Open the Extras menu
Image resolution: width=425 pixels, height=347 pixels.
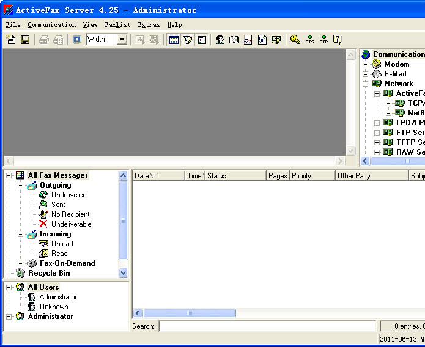click(149, 24)
